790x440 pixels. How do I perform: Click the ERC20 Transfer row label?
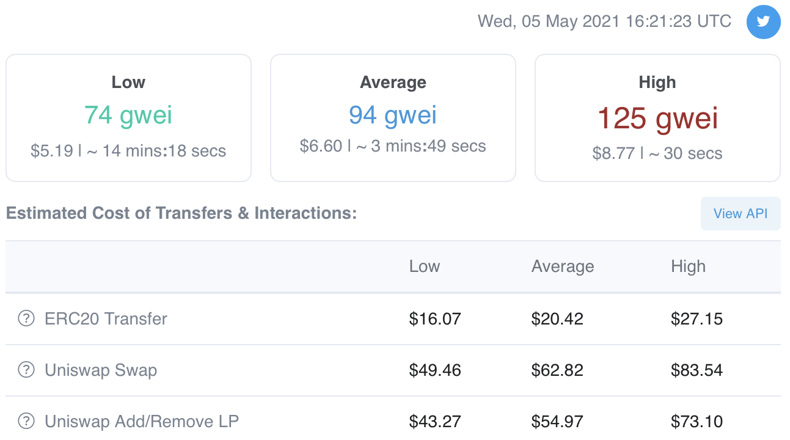(106, 318)
